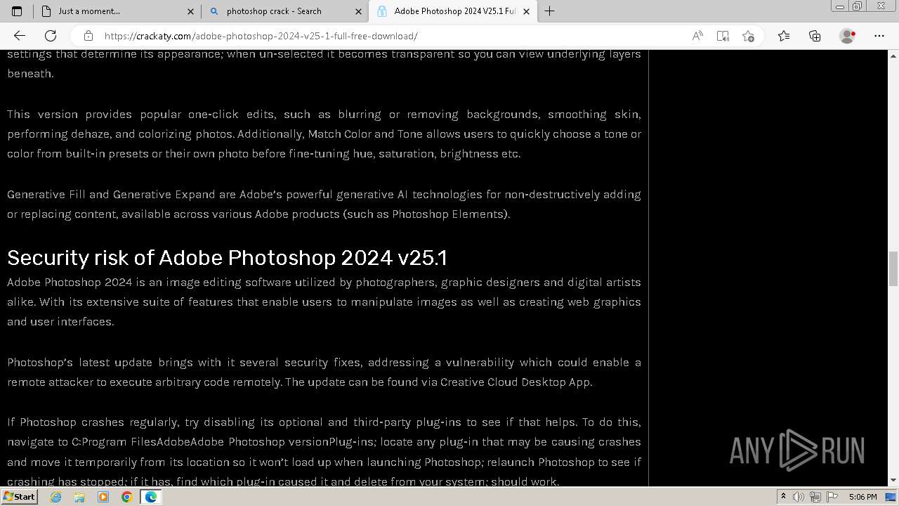This screenshot has height=506, width=899.
Task: Go back to previous page
Action: click(20, 36)
